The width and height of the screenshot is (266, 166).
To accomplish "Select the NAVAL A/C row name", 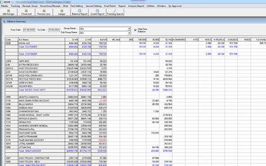I will [x=25, y=43].
